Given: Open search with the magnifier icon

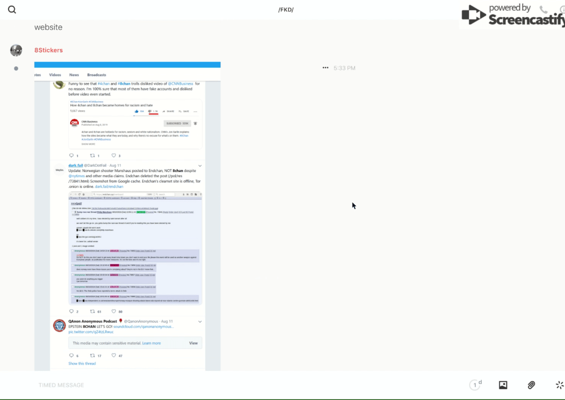Looking at the screenshot, I should (12, 10).
